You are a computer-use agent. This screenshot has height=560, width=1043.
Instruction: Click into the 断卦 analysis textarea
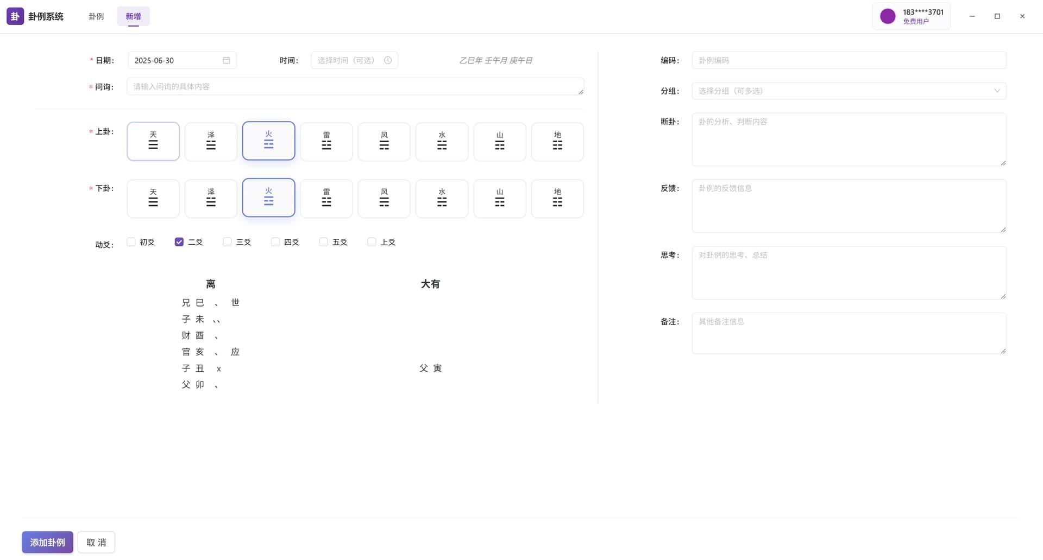849,139
